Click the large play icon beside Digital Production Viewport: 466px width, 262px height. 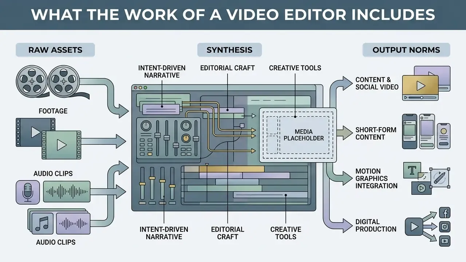[414, 227]
